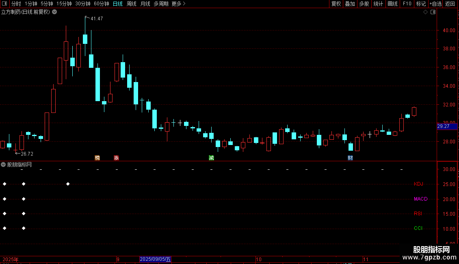
Task: Click the 25.00 indicator axis label
Action: tap(449, 184)
